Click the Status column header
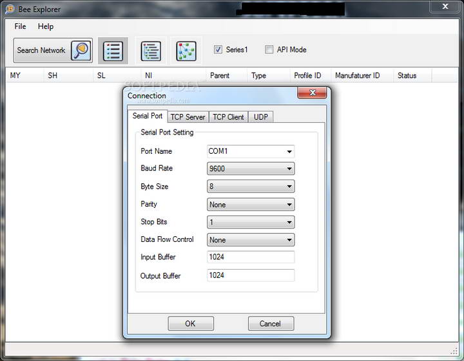 tap(413, 75)
